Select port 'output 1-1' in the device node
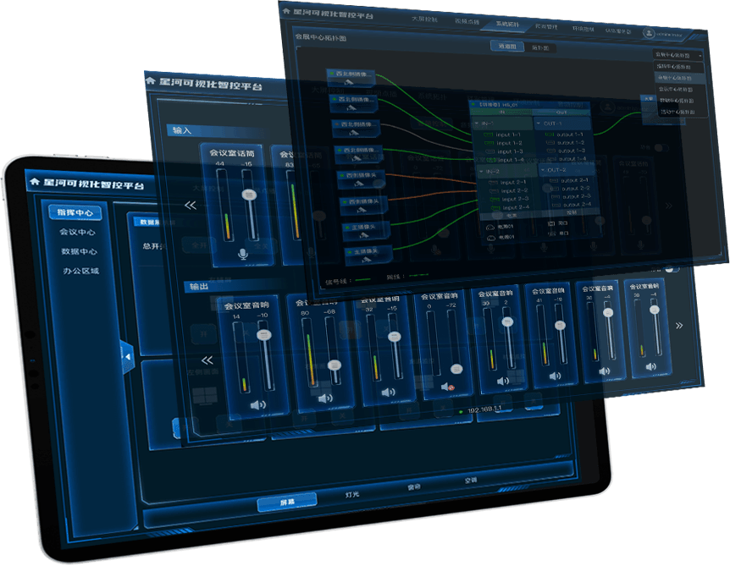730x566 pixels. tap(565, 135)
